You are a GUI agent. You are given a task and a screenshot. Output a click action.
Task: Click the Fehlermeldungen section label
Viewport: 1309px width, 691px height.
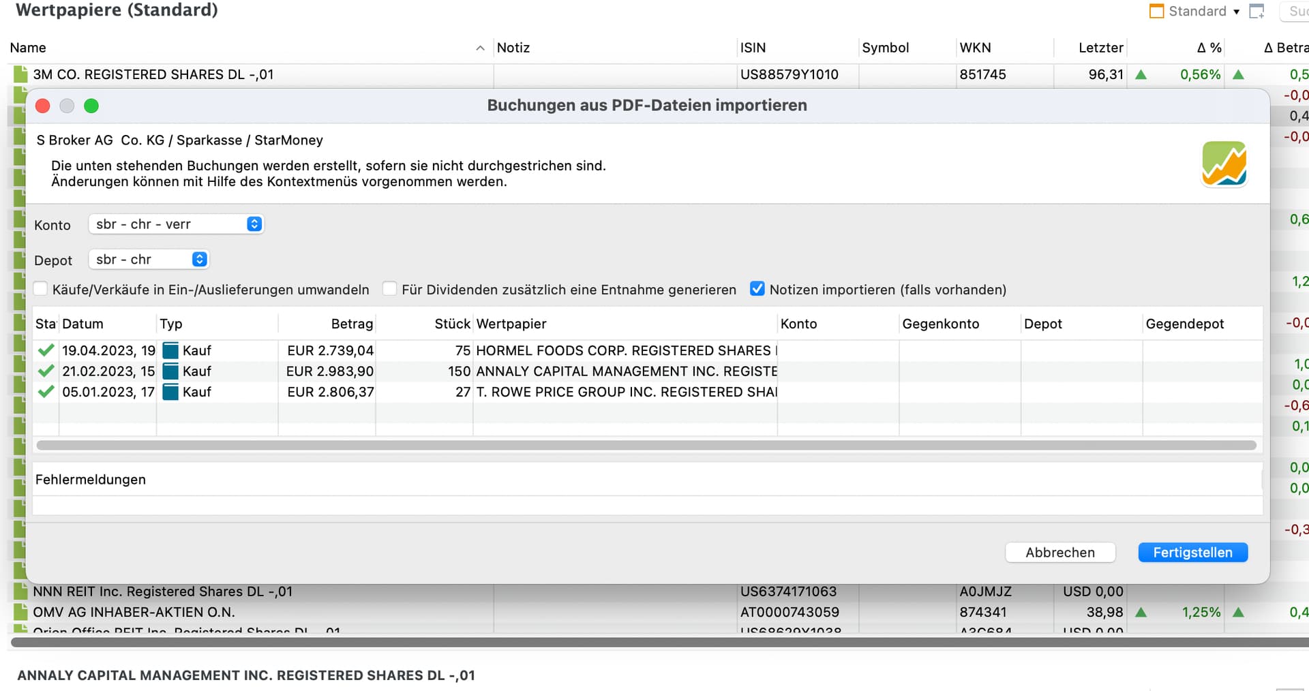(91, 480)
